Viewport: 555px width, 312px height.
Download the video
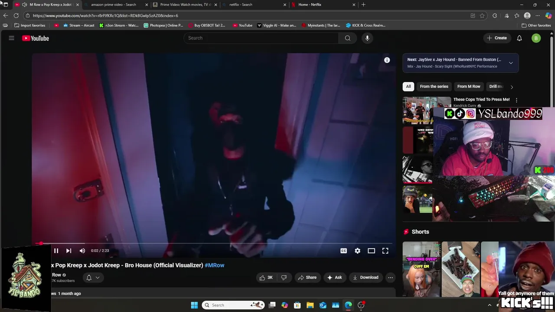pos(366,277)
